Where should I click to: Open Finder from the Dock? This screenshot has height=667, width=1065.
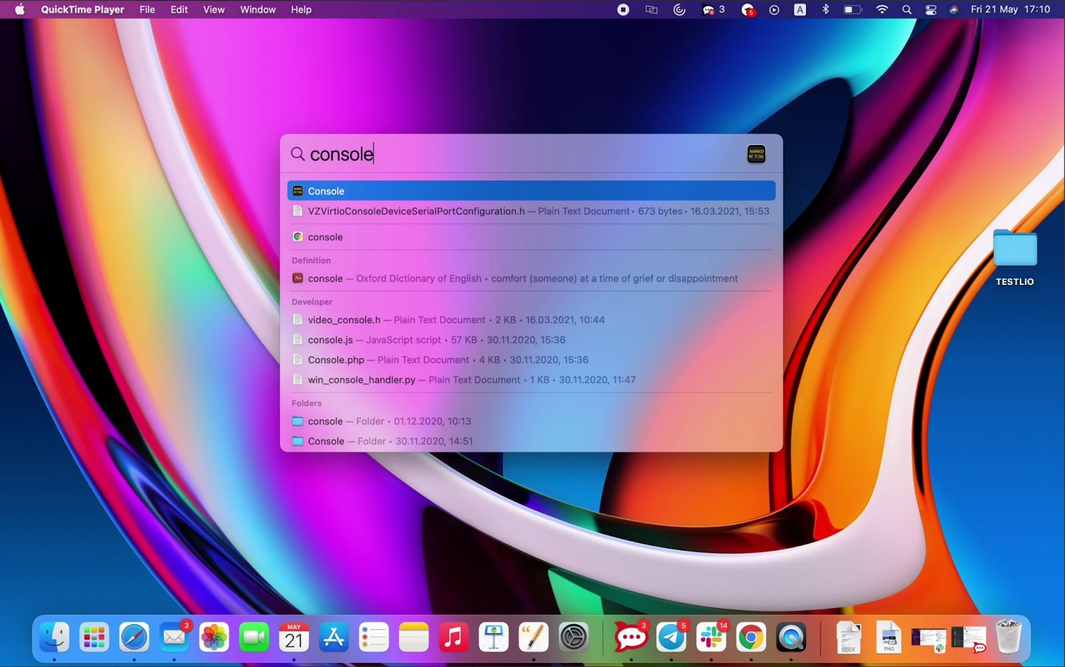(x=55, y=638)
